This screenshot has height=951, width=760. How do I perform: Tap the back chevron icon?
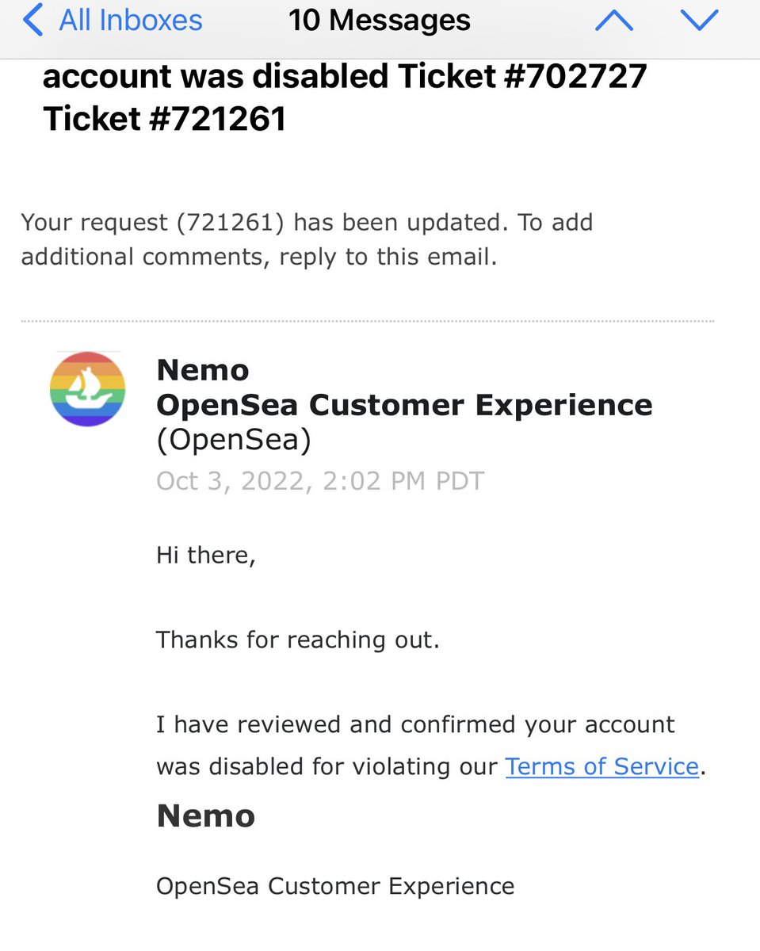pyautogui.click(x=33, y=21)
